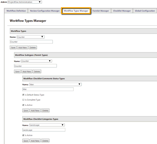Enable the Is Complete Type checkbox
Image resolution: width=157 pixels, height=144 pixels.
pyautogui.click(x=23, y=100)
